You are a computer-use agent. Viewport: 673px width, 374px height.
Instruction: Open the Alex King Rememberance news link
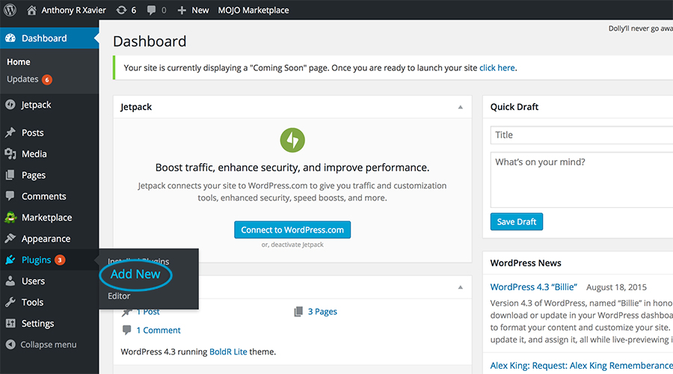pos(582,366)
